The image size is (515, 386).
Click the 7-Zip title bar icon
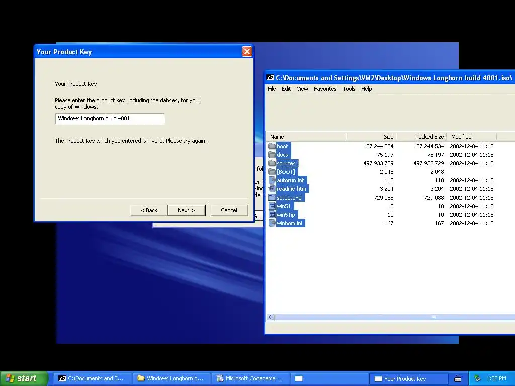[x=270, y=78]
